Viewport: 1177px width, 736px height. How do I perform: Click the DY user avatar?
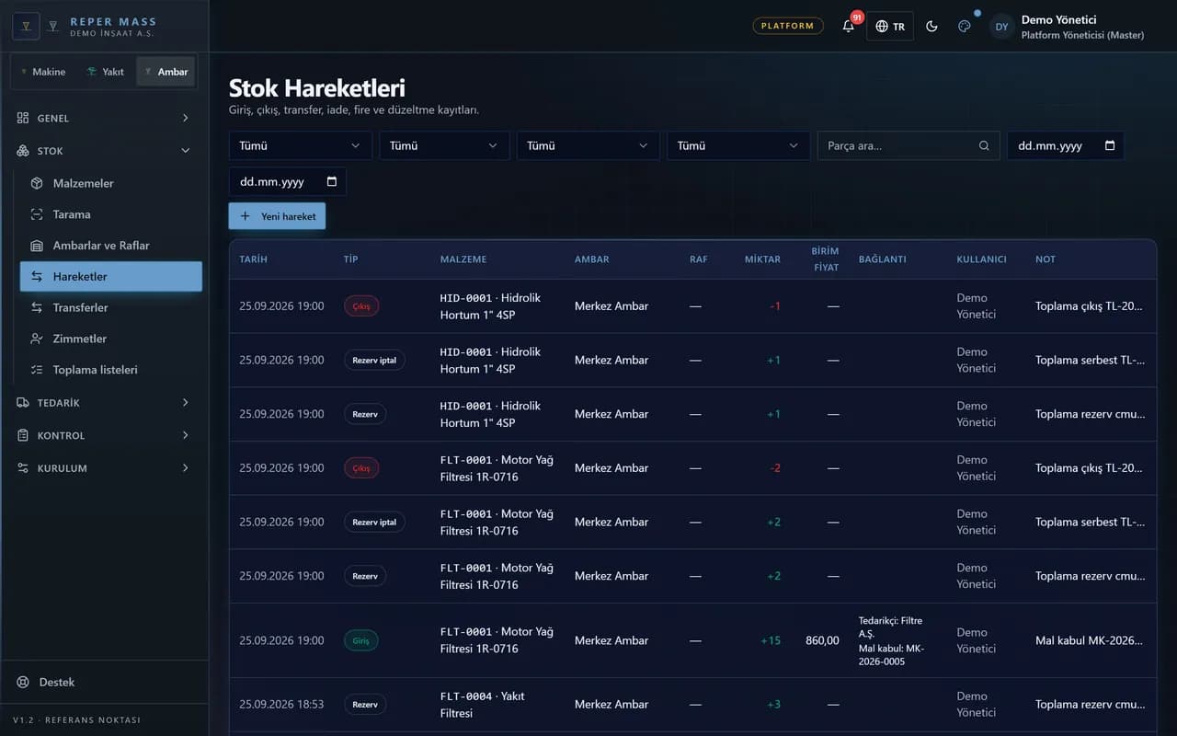[x=1002, y=27]
